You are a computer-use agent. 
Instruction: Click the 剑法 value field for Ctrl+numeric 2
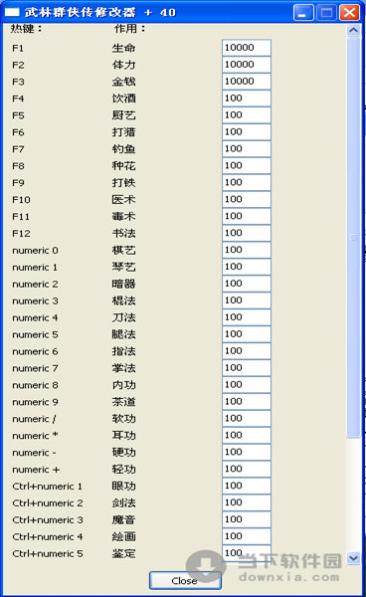247,502
